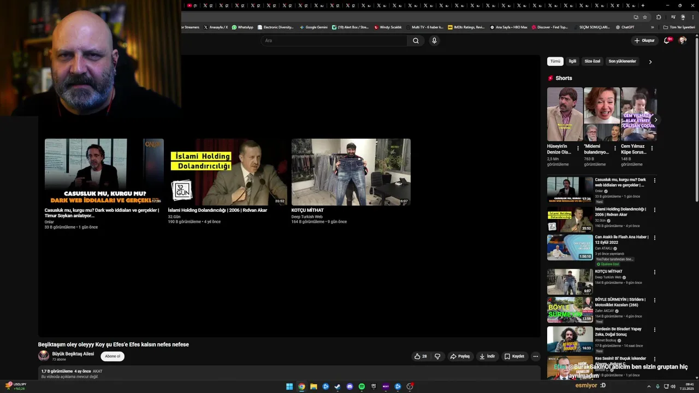Image resolution: width=699 pixels, height=393 pixels.
Task: Advance Shorts shelf with the next arrow
Action: [x=656, y=120]
